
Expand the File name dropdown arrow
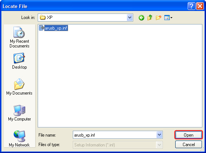click(x=159, y=135)
